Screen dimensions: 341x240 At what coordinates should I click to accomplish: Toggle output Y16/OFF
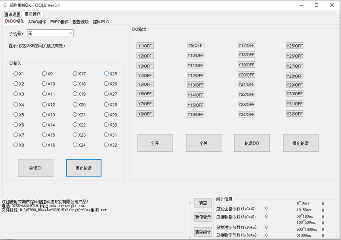click(x=196, y=114)
